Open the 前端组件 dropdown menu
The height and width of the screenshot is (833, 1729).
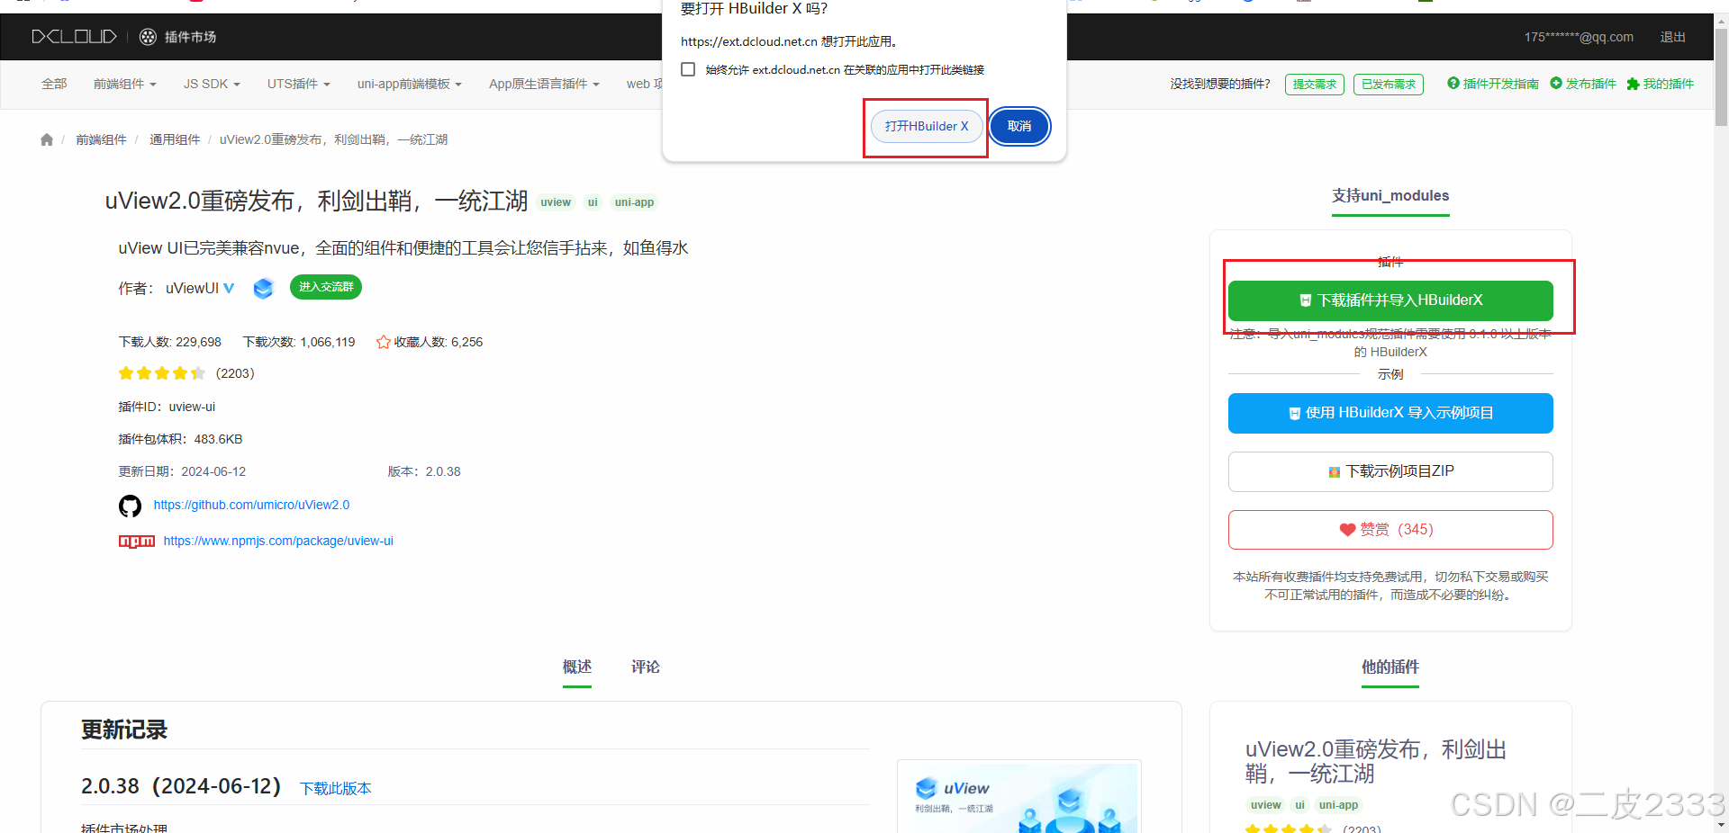(124, 84)
